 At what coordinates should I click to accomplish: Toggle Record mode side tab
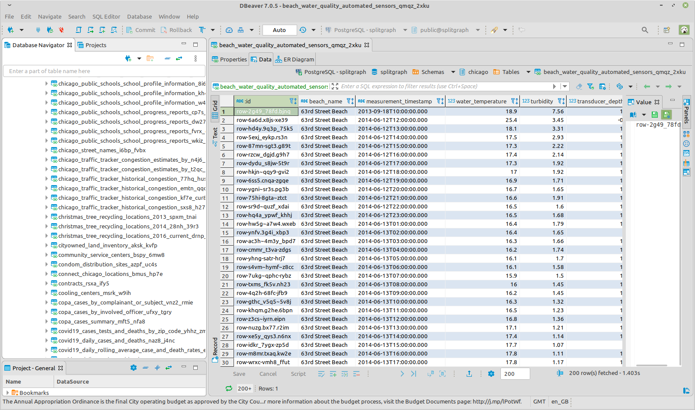pyautogui.click(x=215, y=350)
